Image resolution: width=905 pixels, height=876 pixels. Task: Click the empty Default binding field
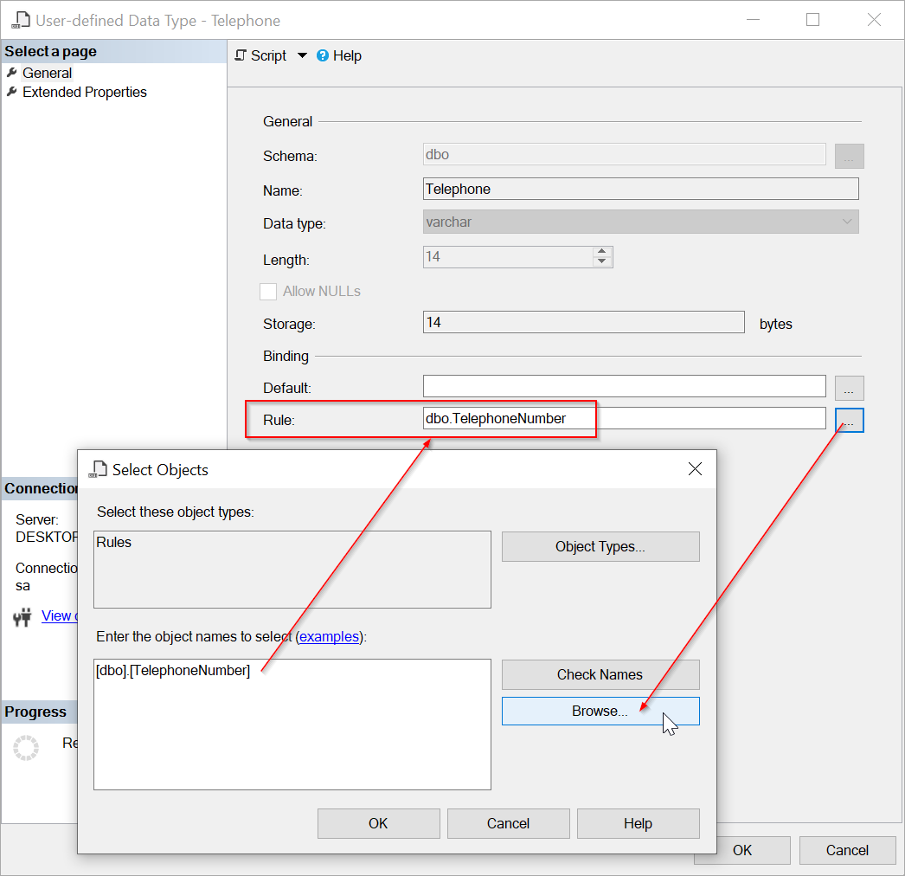624,386
